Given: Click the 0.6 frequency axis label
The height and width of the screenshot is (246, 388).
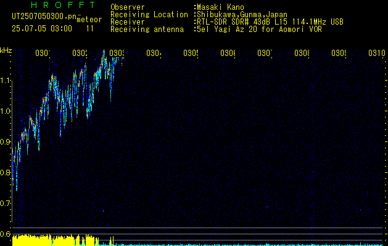Looking at the screenshot, I should coord(5,234).
